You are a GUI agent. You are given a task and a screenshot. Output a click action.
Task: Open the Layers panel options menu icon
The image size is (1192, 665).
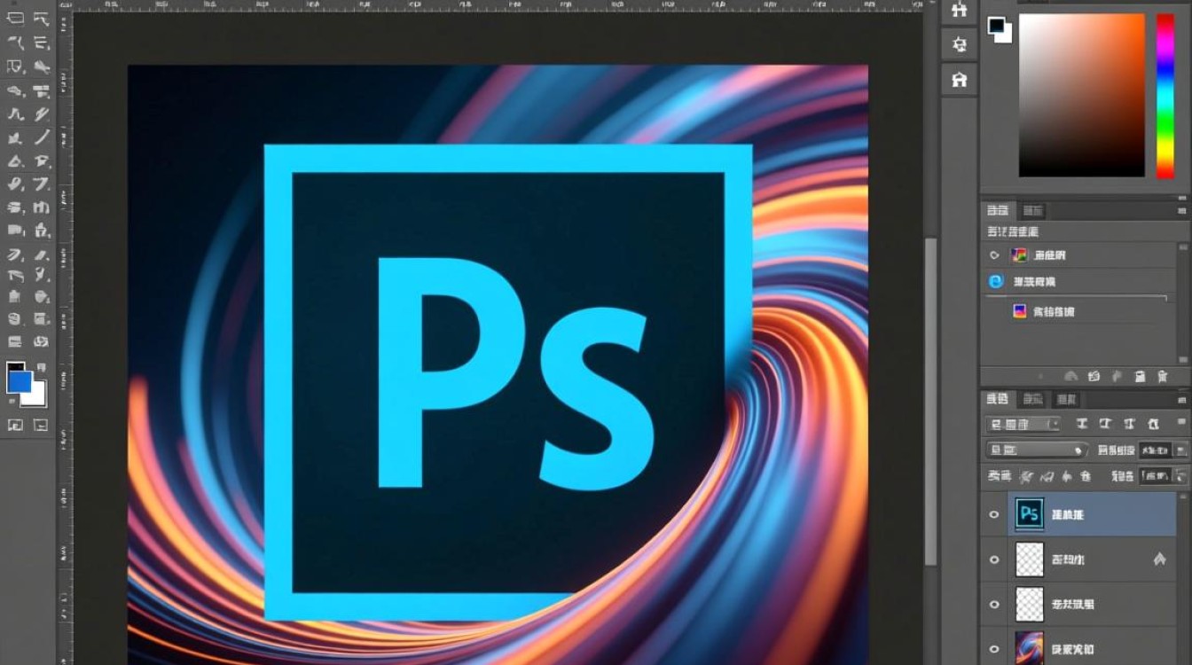(1182, 401)
